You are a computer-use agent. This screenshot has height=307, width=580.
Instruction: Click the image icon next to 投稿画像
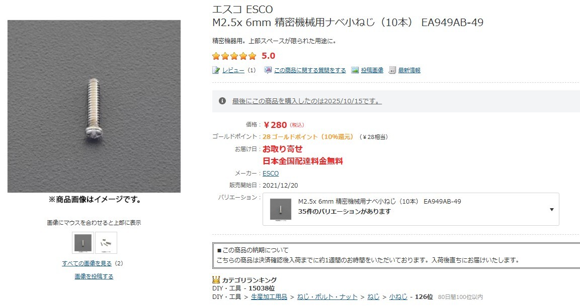coord(355,70)
